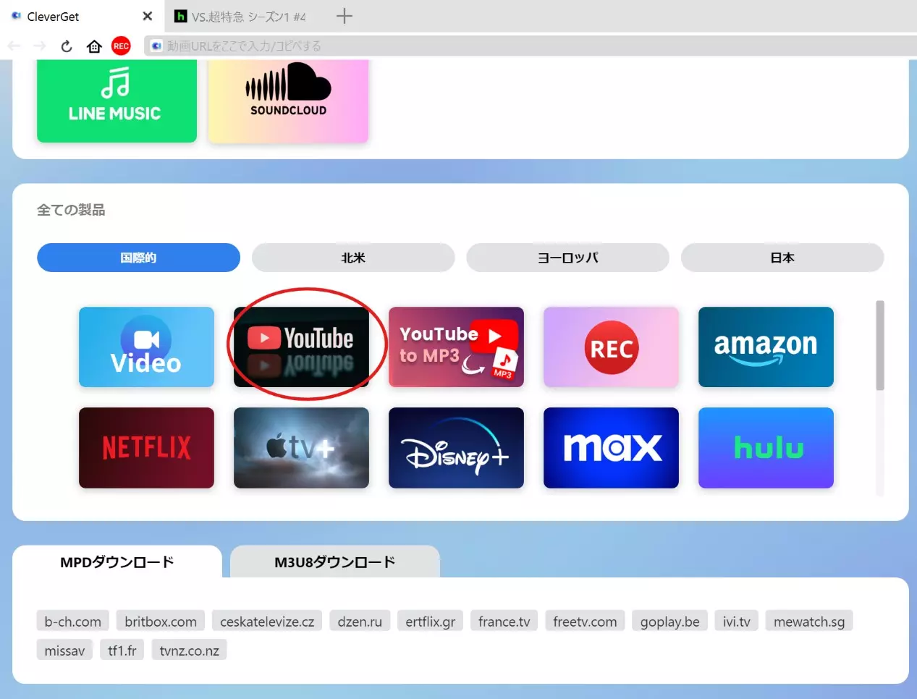Navigate back with the left arrow
Image resolution: width=917 pixels, height=699 pixels.
[14, 46]
